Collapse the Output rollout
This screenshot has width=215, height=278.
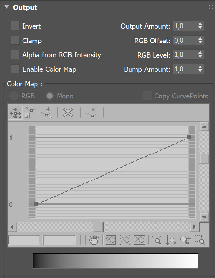coord(7,7)
